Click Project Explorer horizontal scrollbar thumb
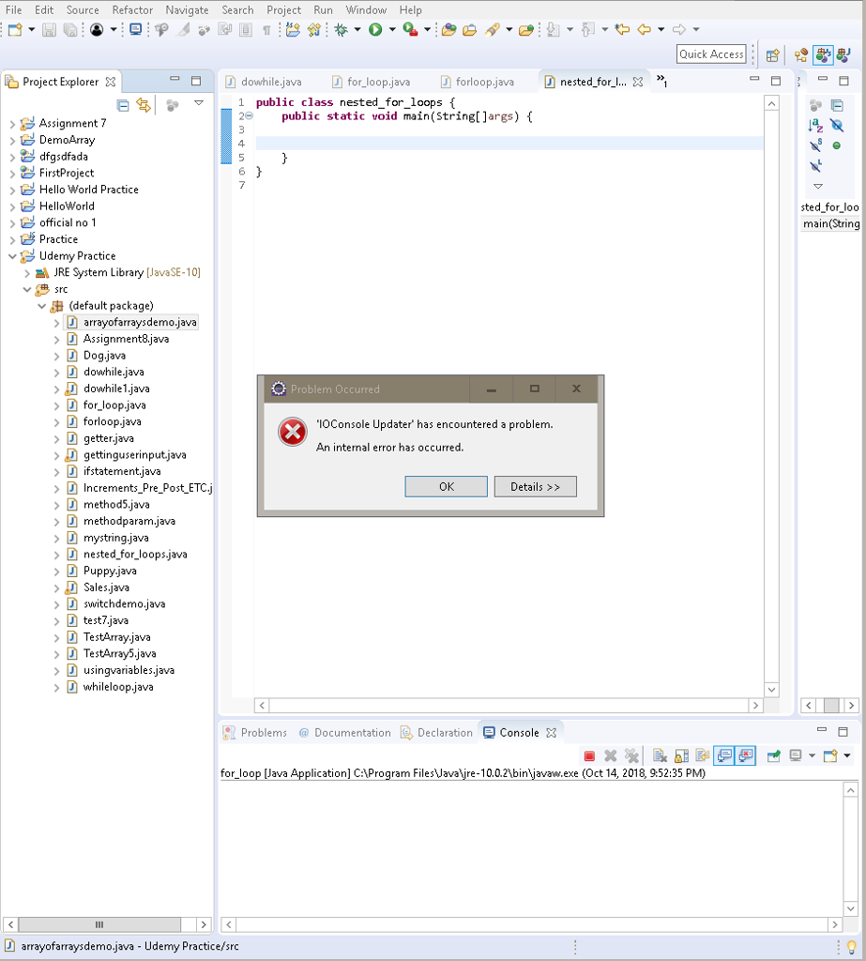This screenshot has height=961, width=866. click(99, 924)
